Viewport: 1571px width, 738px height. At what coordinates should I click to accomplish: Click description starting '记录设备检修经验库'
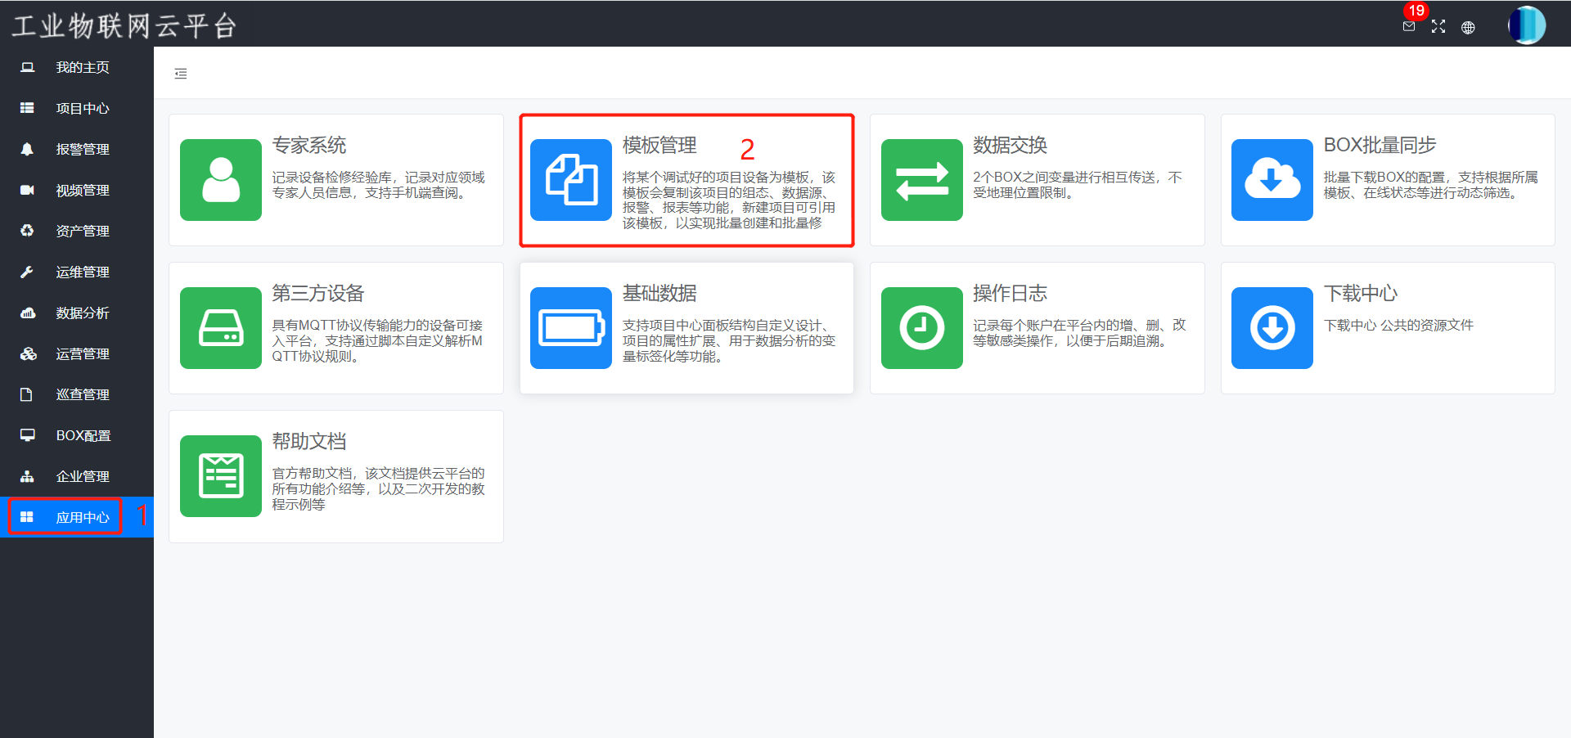click(379, 185)
